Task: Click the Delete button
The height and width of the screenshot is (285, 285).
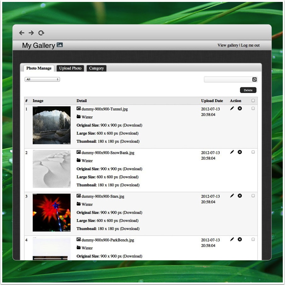Action: click(248, 90)
